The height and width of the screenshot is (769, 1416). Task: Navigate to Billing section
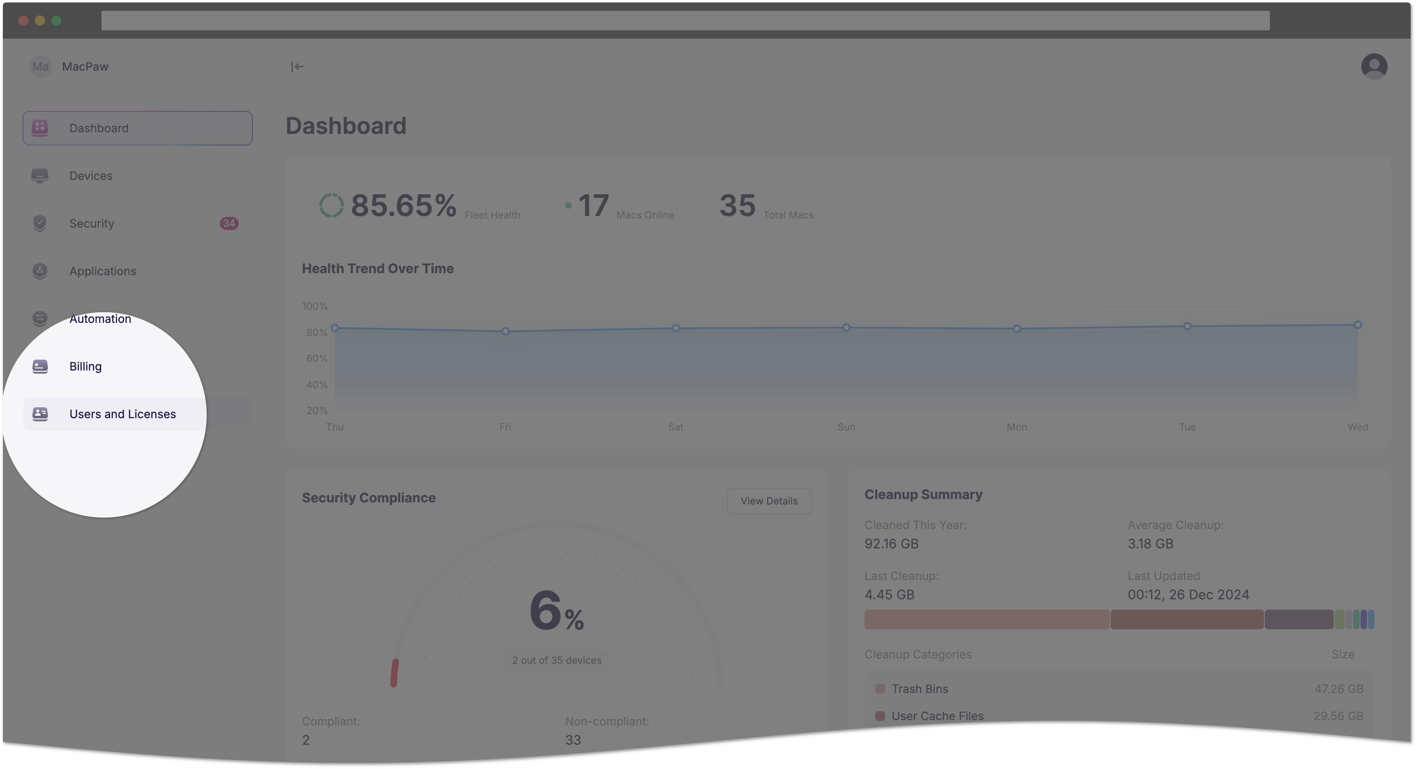[x=85, y=366]
